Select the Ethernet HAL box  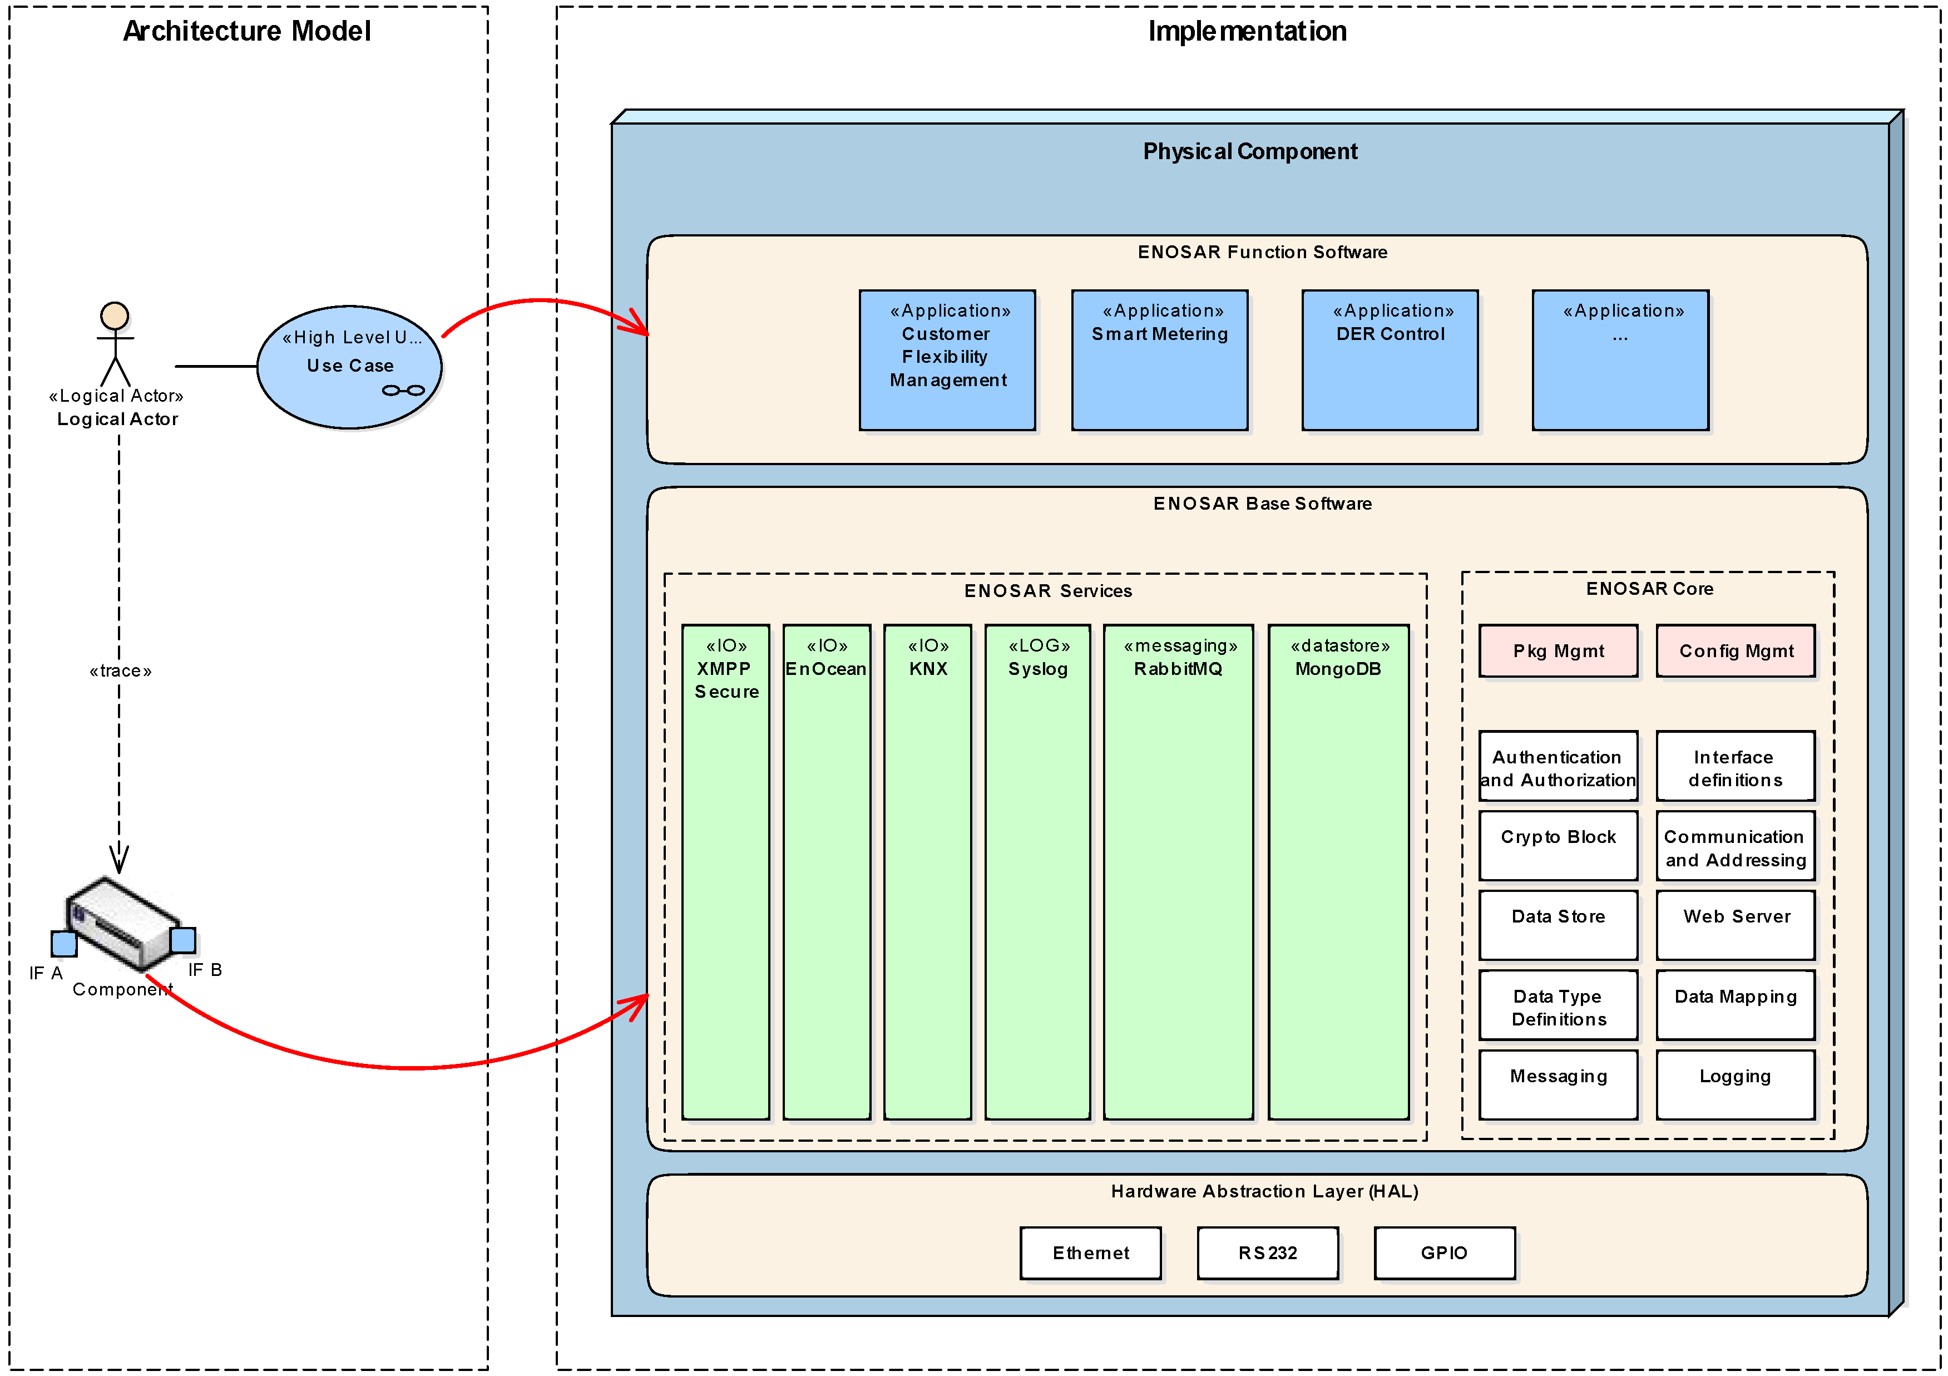[x=1090, y=1253]
